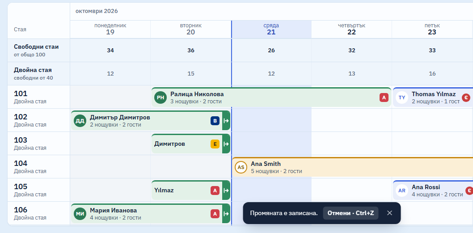Open Thomas Yılmaz reservation

(x=433, y=97)
